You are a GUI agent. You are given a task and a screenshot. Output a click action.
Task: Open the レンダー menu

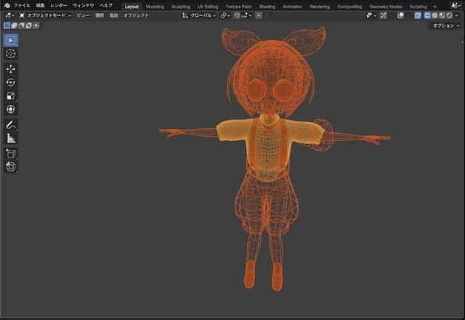coord(59,5)
